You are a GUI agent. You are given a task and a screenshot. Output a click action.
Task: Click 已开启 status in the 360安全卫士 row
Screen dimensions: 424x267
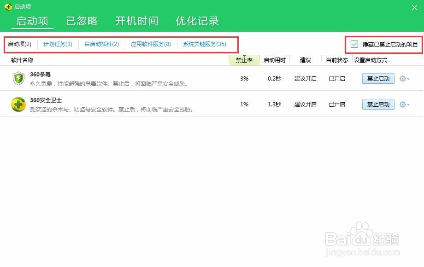(x=336, y=104)
